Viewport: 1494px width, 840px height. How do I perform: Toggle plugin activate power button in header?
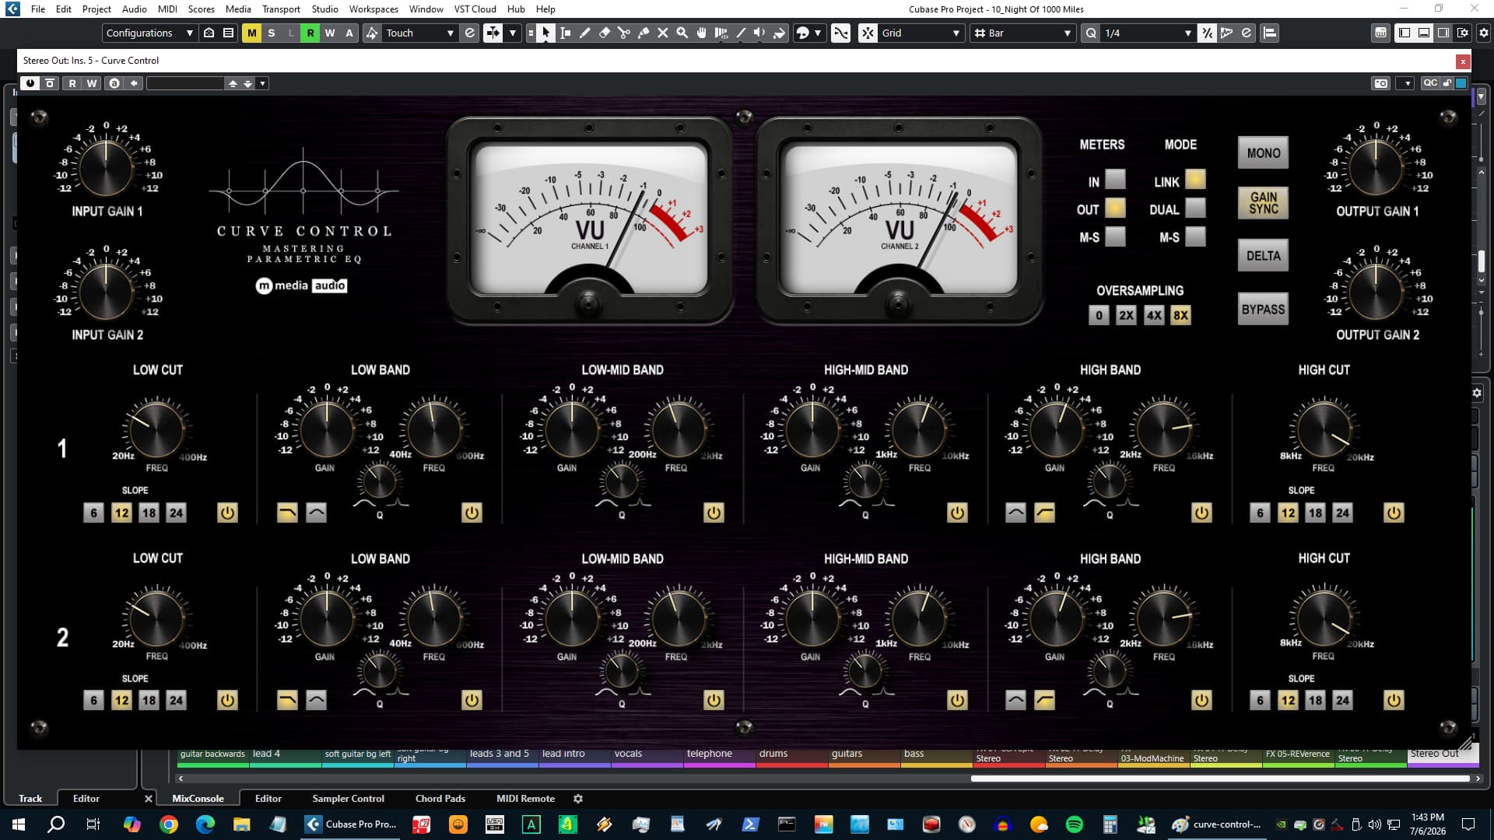[x=30, y=83]
